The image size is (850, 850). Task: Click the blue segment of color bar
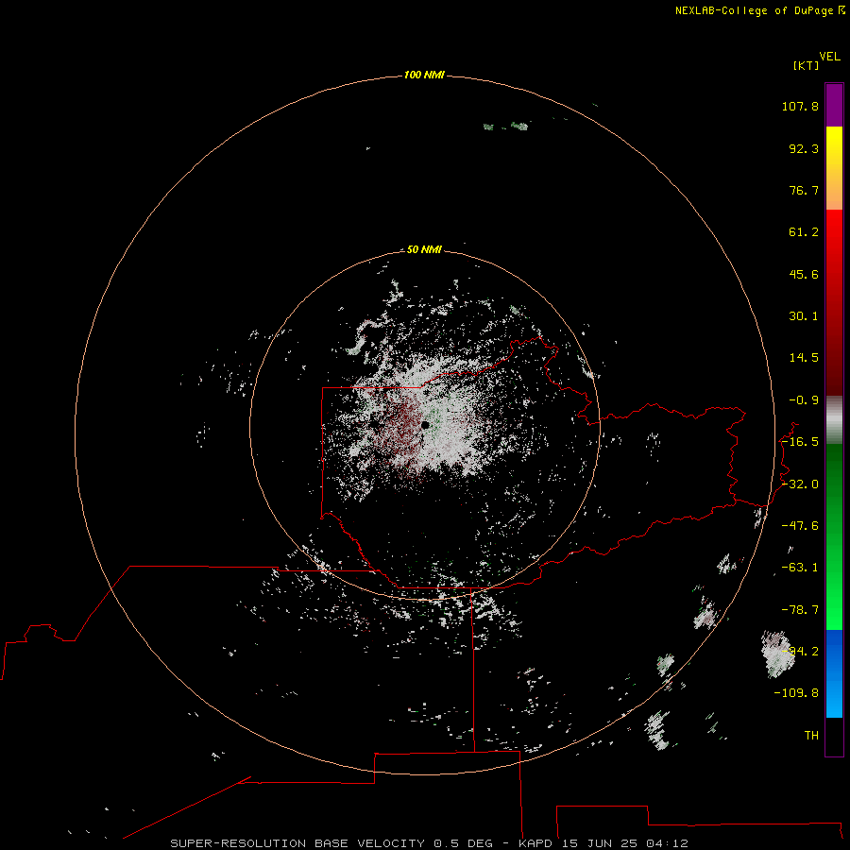tap(834, 673)
